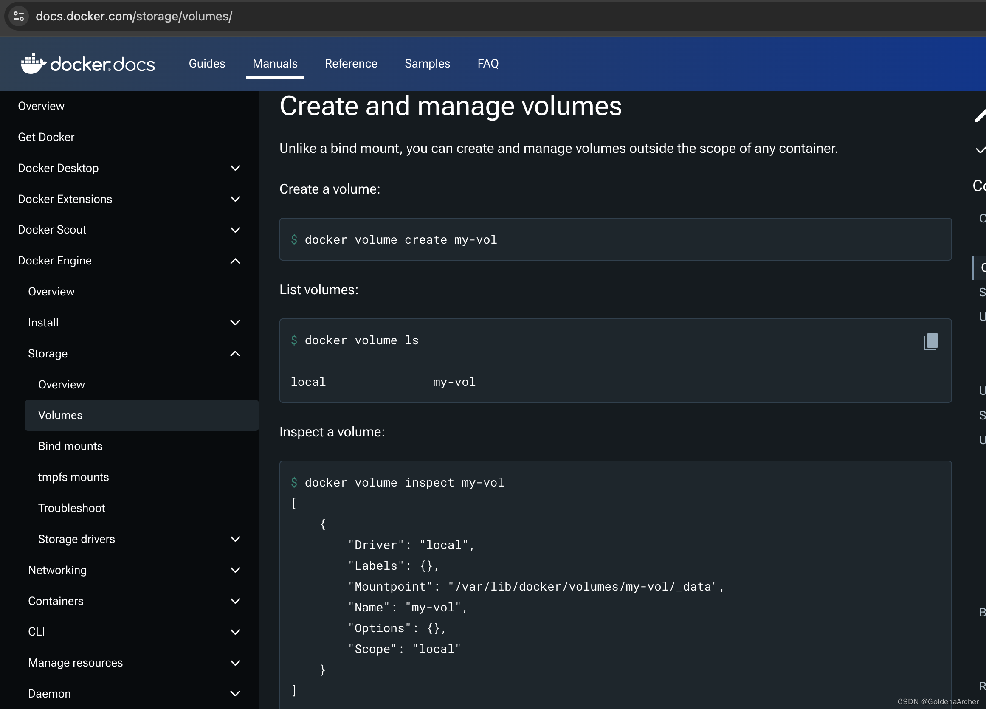This screenshot has height=709, width=986.
Task: Click the Mountpoint line in JSON output
Action: pos(535,587)
